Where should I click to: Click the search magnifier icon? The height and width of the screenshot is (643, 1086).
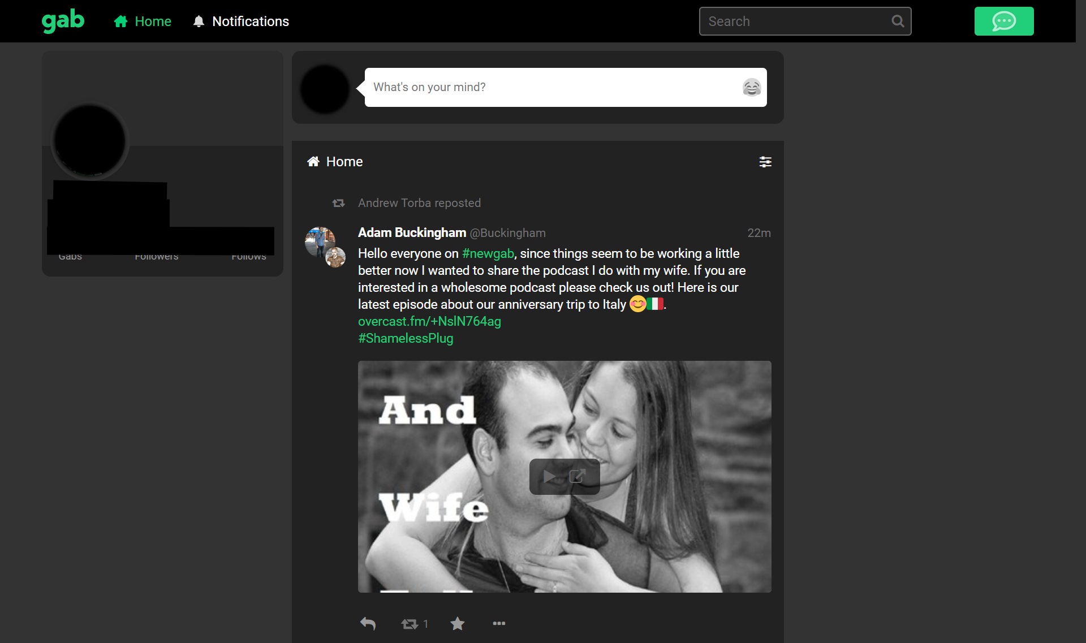(x=897, y=21)
